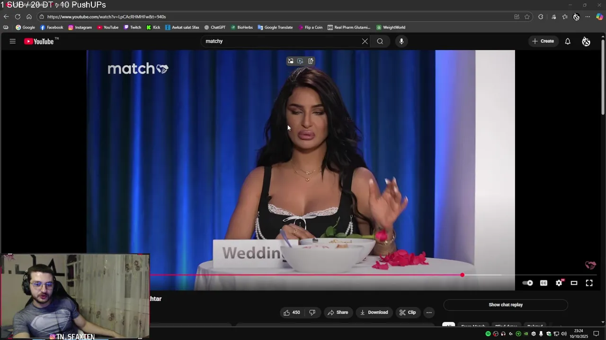Open YouTube notifications bell
The image size is (606, 340).
568,41
